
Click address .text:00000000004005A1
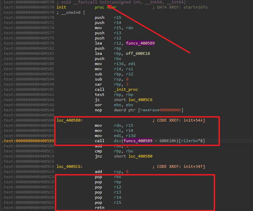(28, 95)
